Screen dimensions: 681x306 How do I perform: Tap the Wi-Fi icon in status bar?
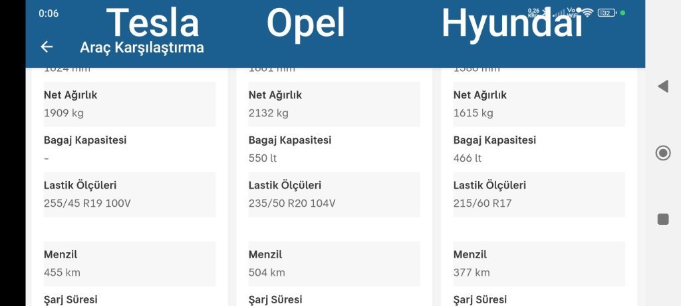coord(587,13)
